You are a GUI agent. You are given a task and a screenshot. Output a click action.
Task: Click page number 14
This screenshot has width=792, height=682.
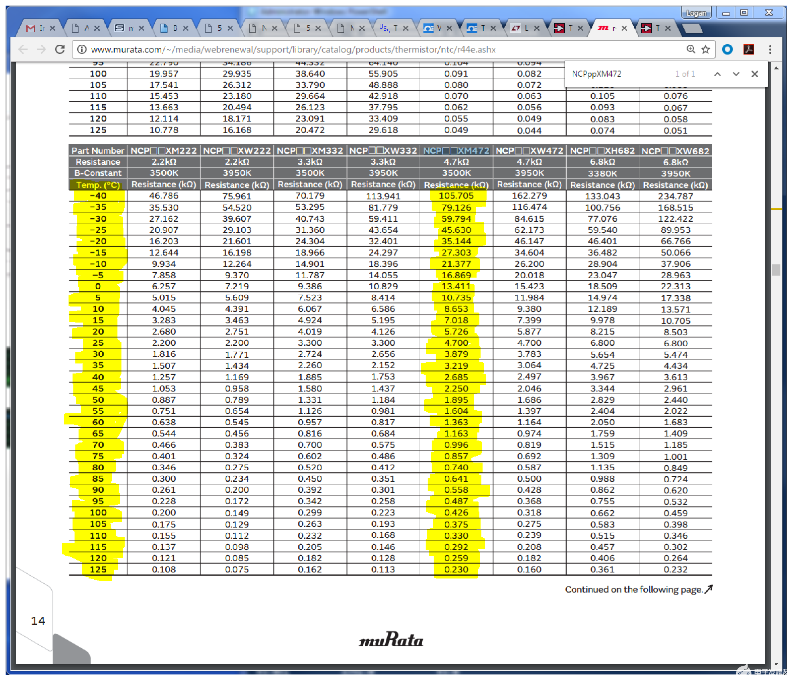[38, 621]
